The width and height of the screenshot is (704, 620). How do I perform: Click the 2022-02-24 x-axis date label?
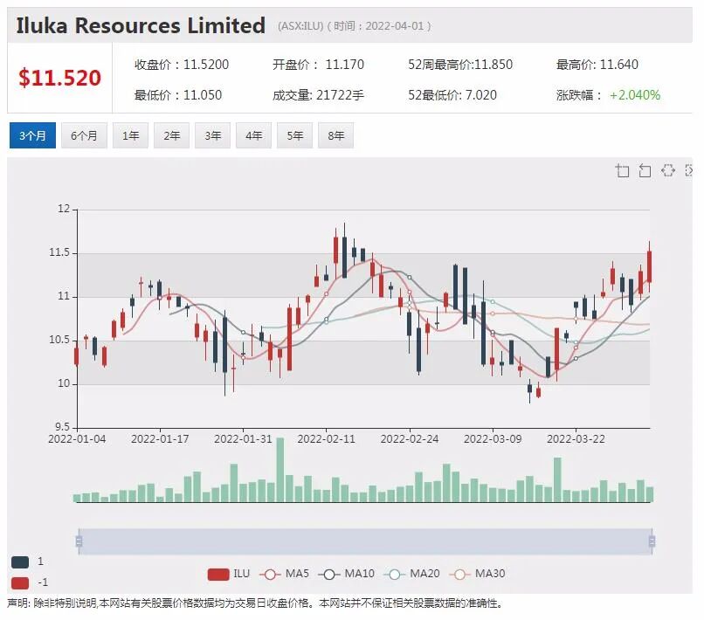pos(410,438)
